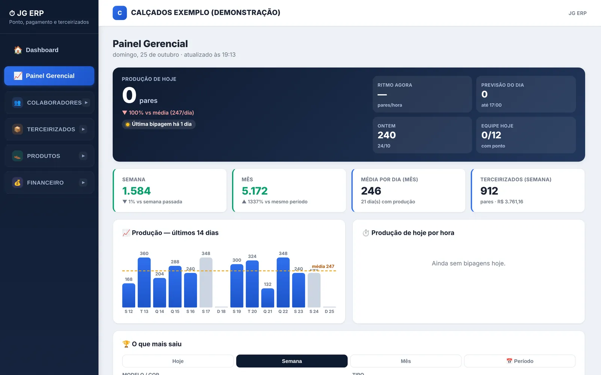Click the T 13 bar showing 360
This screenshot has height=375, width=601.
tap(144, 282)
